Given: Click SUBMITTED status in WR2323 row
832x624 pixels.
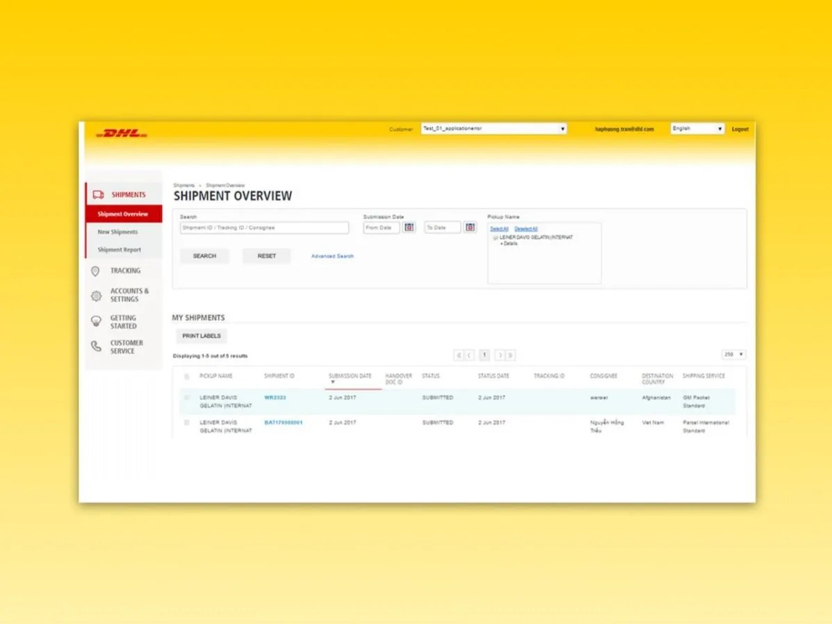Looking at the screenshot, I should click(438, 398).
